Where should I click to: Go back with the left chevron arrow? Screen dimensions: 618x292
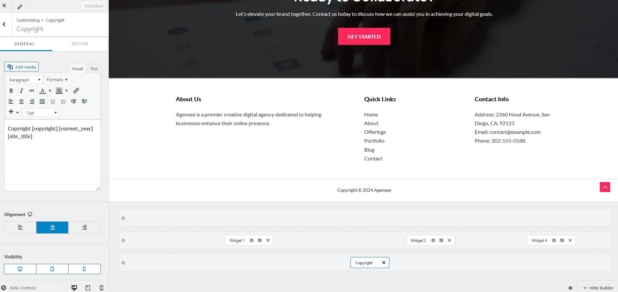tap(4, 24)
